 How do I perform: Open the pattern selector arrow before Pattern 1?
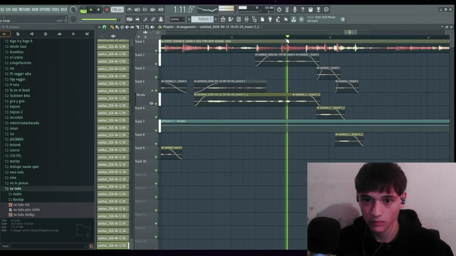[x=189, y=19]
